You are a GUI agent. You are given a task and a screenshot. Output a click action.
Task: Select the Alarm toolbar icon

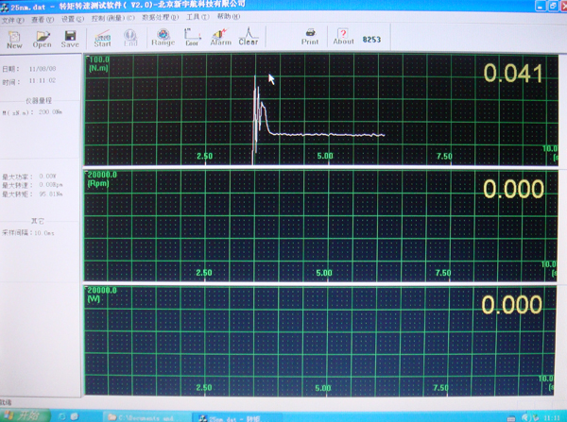[x=220, y=38]
